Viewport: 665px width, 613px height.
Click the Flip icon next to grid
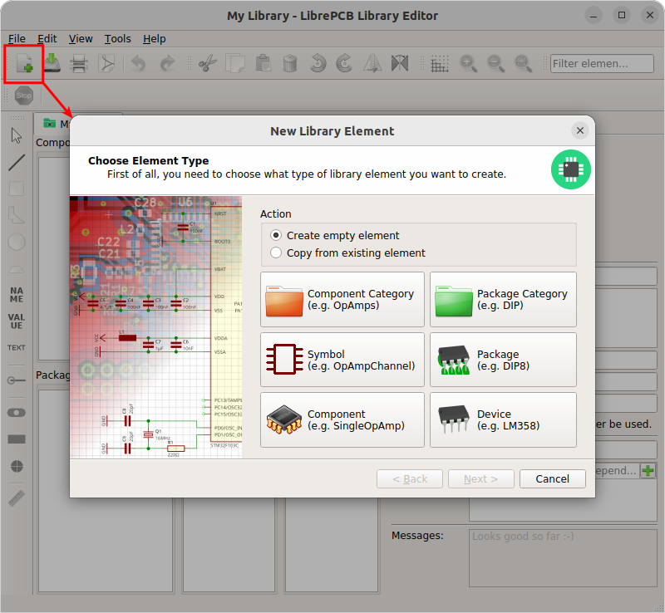click(400, 64)
